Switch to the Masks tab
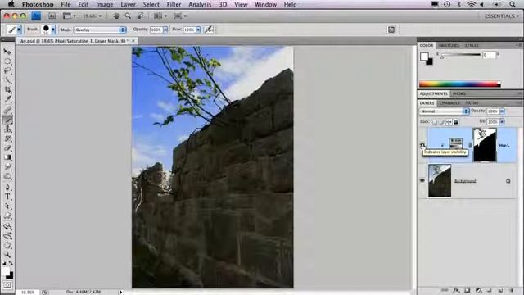 (458, 93)
